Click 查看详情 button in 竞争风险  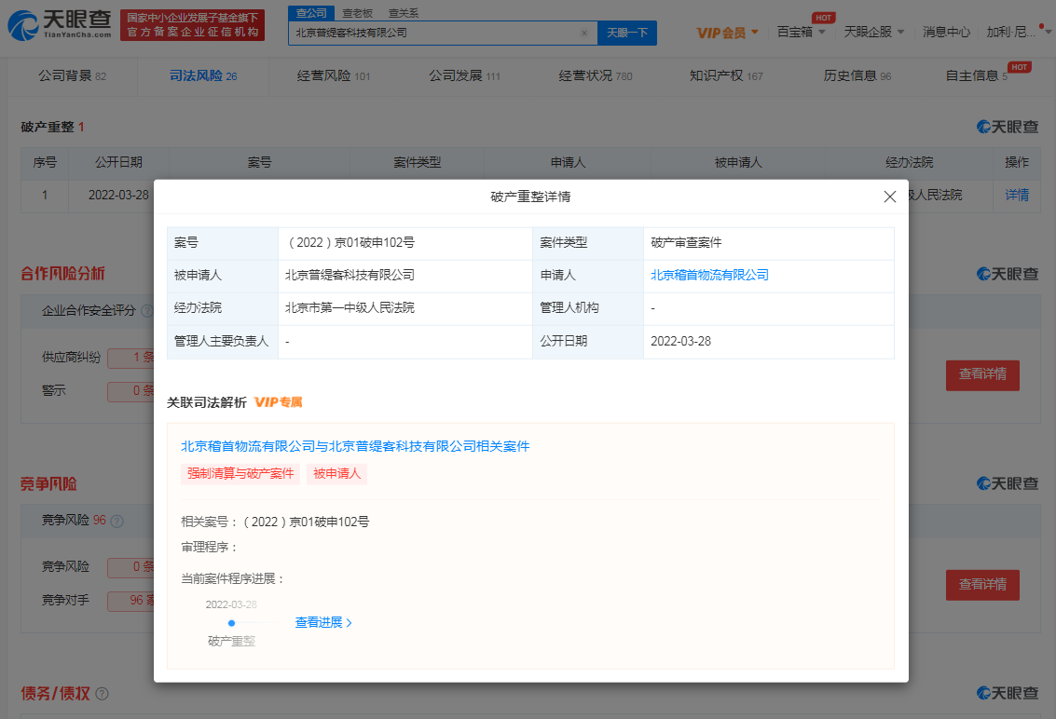pyautogui.click(x=982, y=585)
